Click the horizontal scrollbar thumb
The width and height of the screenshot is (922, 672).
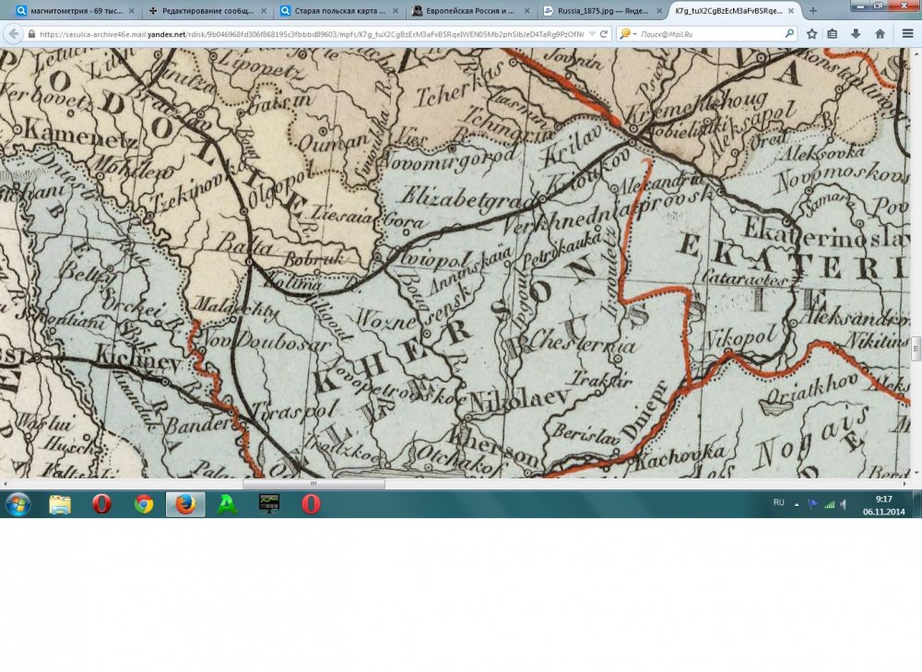[314, 484]
